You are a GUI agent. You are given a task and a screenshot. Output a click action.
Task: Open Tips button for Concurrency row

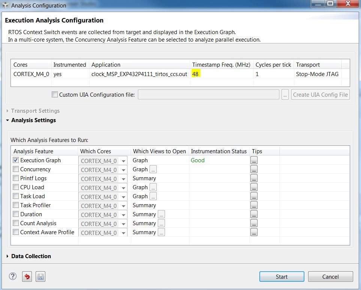[254, 169]
